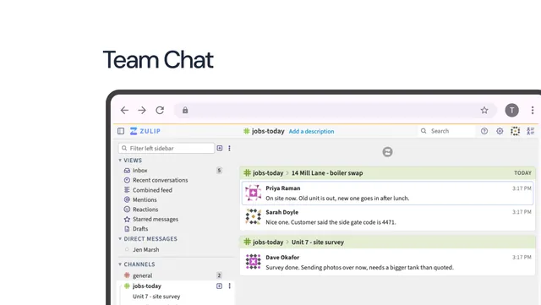Click the circular icon above message feed

387,152
